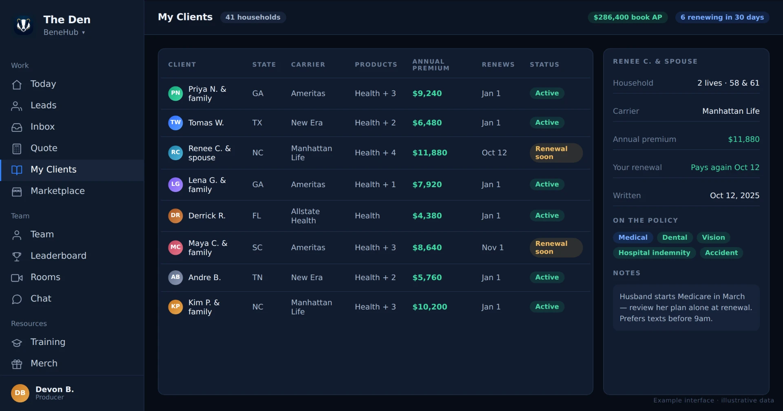Click the Rooms video camera icon

click(17, 278)
